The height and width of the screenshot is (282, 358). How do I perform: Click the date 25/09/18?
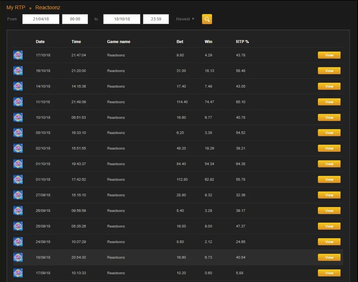pyautogui.click(x=43, y=226)
